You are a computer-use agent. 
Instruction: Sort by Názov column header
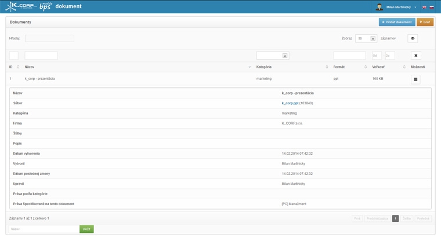click(30, 67)
